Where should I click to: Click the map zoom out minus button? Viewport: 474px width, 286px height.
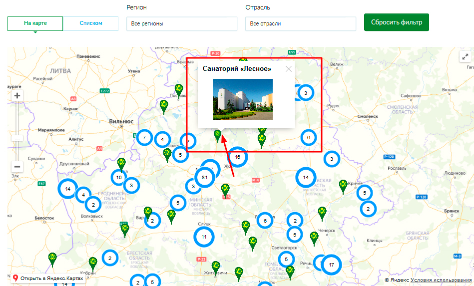[x=17, y=167]
